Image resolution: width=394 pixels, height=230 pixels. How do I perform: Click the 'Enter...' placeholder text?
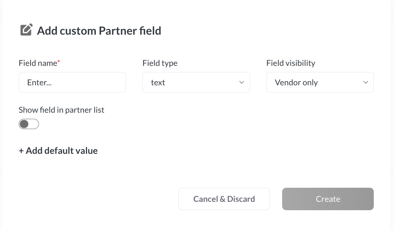pyautogui.click(x=39, y=83)
